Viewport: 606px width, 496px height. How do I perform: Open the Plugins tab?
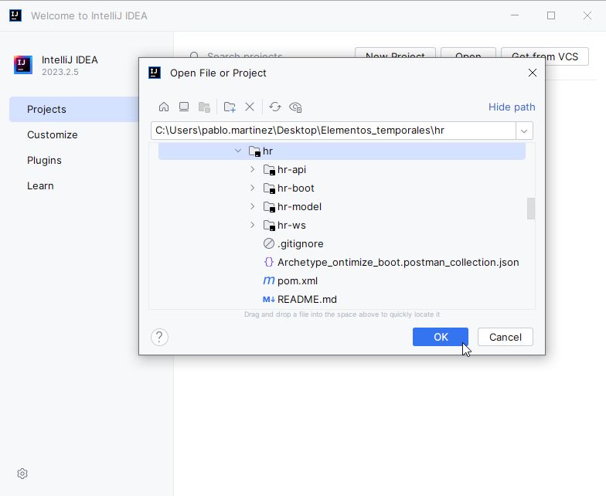44,161
